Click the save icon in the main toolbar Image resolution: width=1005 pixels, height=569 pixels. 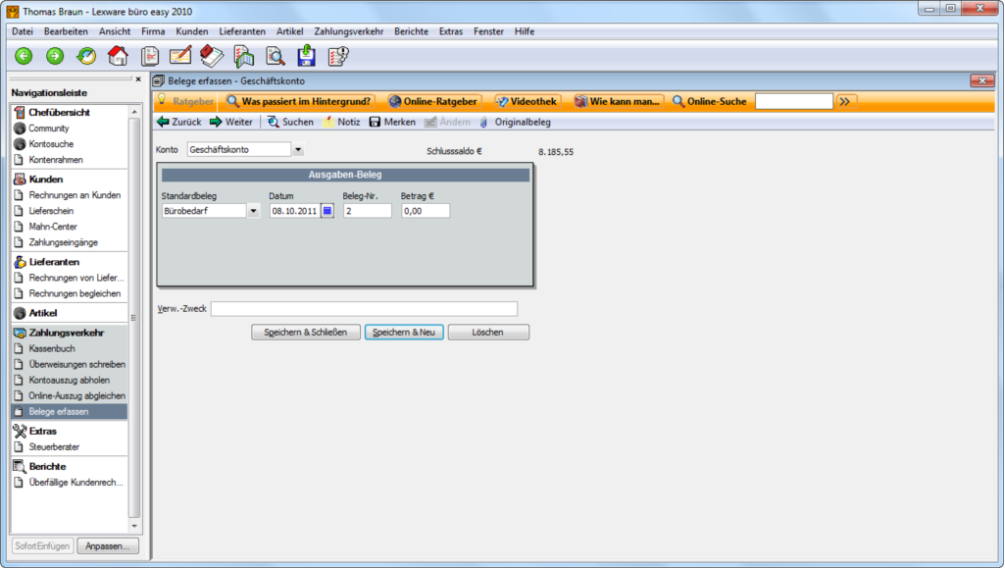pos(307,56)
